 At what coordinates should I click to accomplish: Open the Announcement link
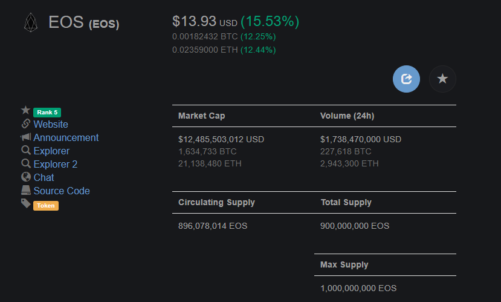66,137
